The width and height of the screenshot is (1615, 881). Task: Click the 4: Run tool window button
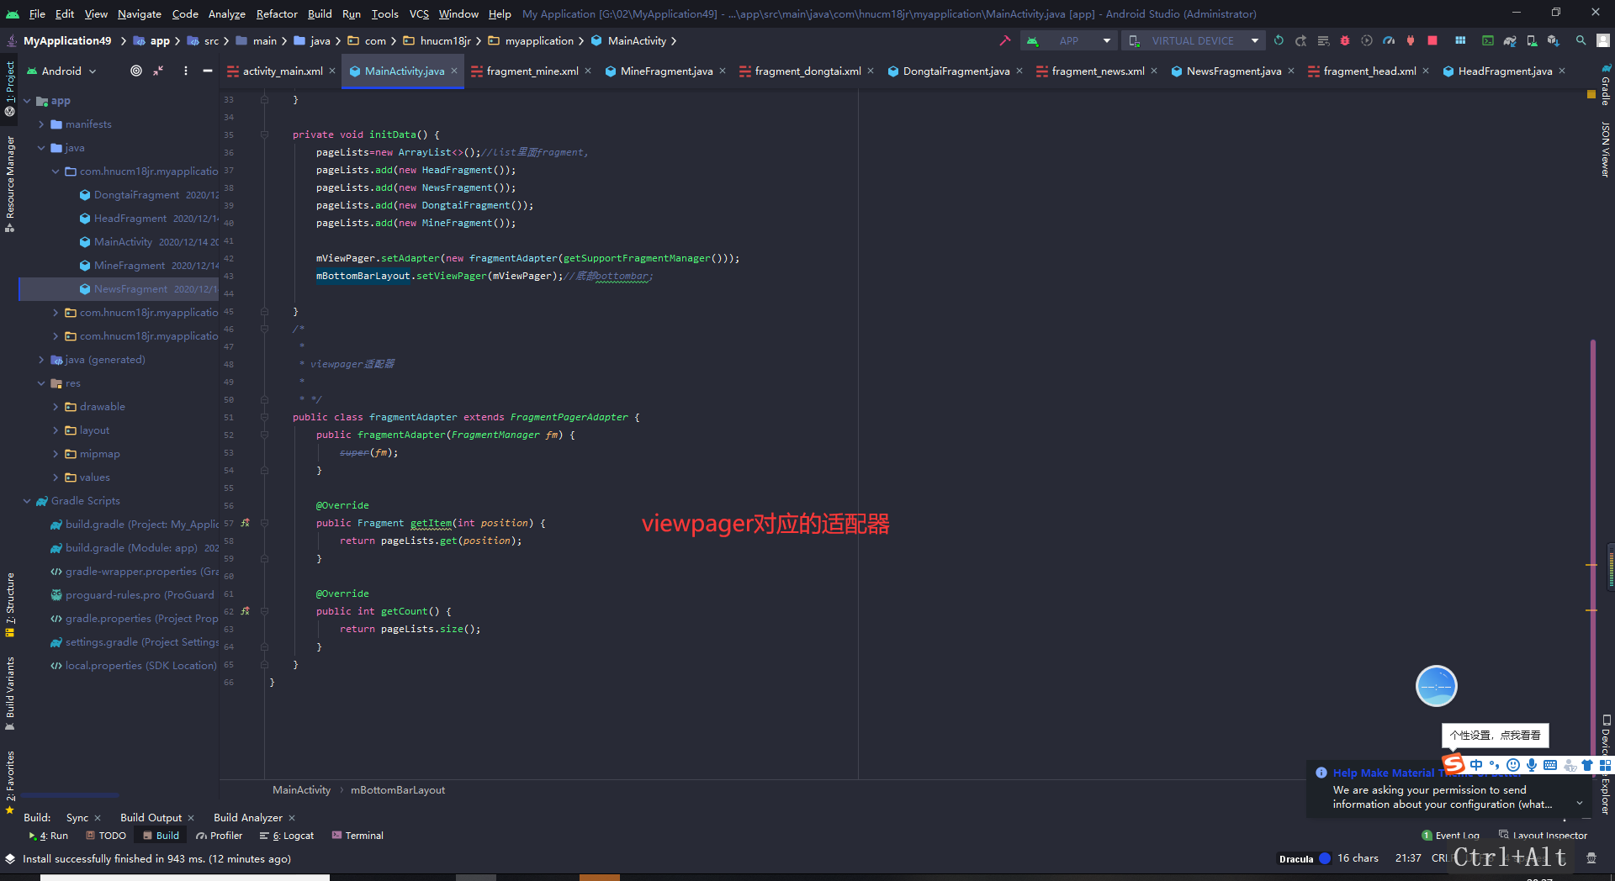tap(48, 836)
